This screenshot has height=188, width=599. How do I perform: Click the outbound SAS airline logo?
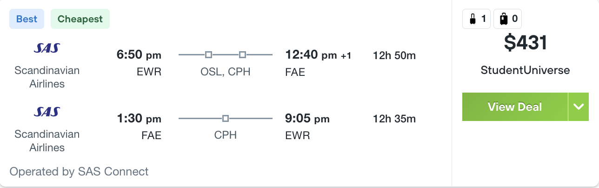pos(47,48)
